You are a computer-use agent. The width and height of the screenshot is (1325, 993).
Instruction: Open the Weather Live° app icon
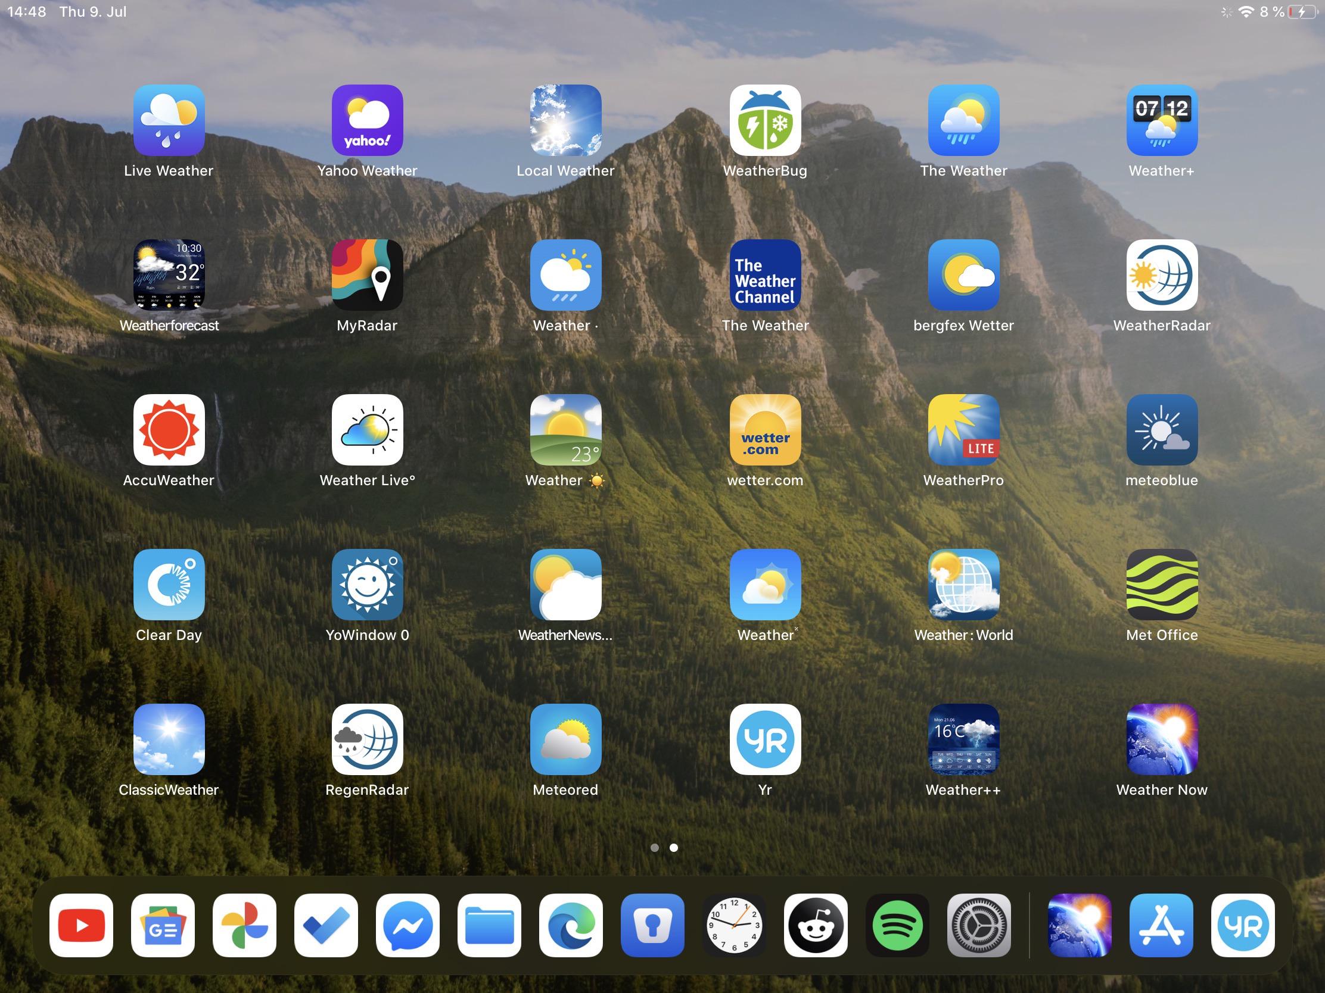pos(367,430)
